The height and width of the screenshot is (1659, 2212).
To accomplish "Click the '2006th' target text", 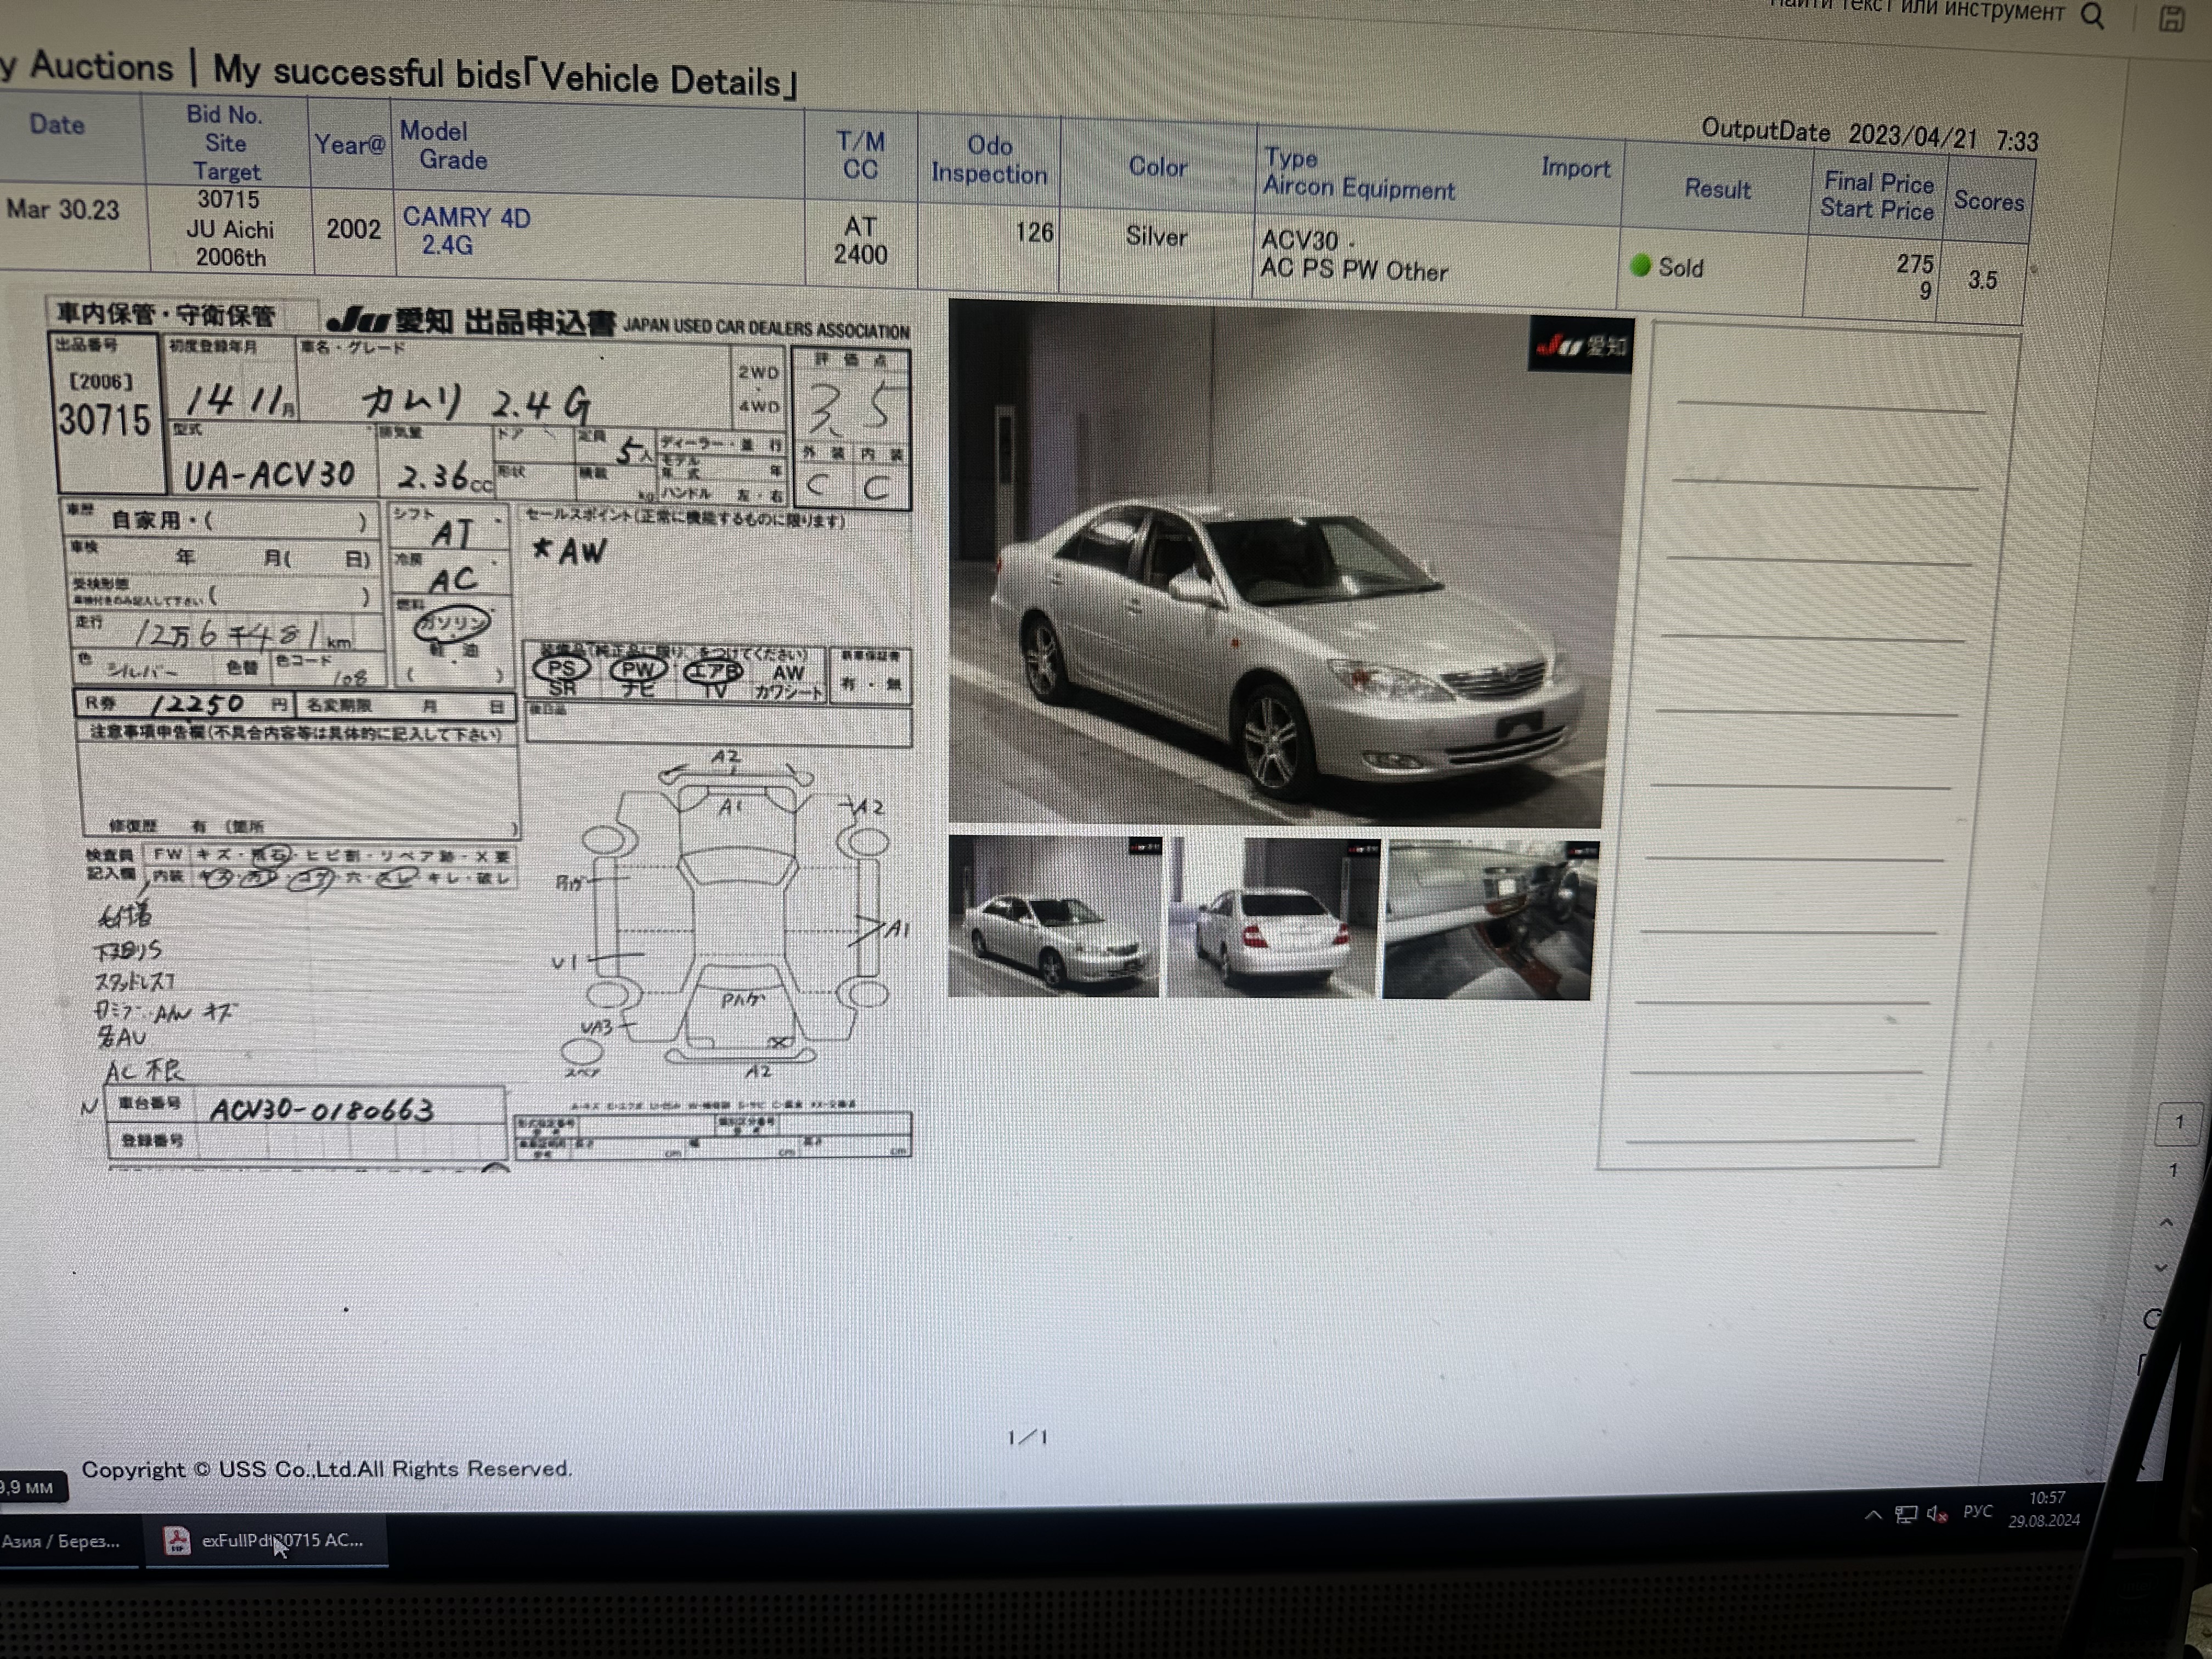I will click(231, 257).
